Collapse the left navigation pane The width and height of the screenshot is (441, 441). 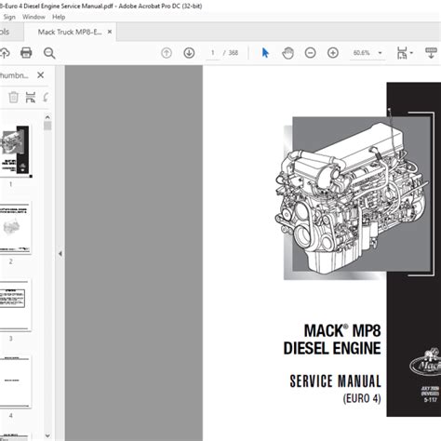pyautogui.click(x=60, y=254)
